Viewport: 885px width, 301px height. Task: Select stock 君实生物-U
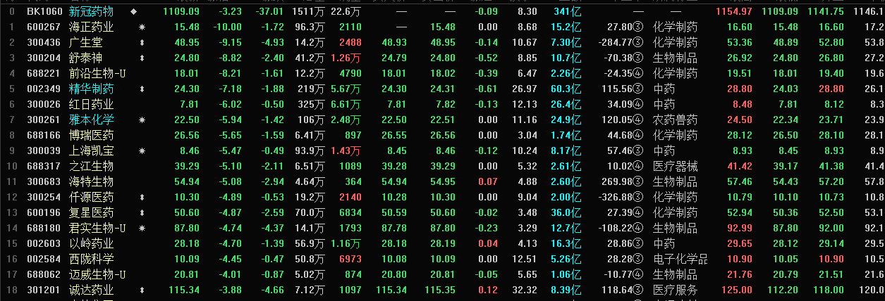pos(97,228)
